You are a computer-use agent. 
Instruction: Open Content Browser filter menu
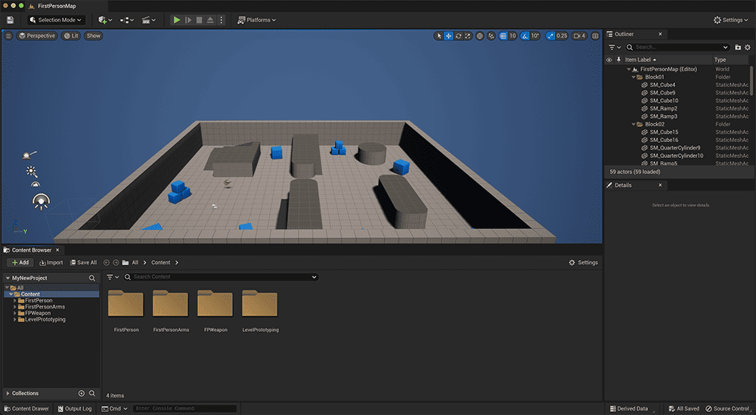[113, 277]
